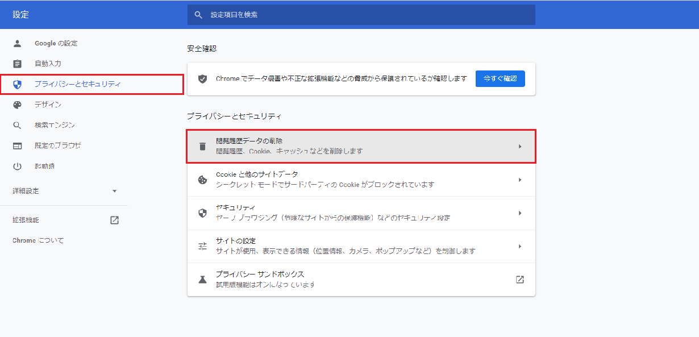Click the person icon for Google の設定
This screenshot has width=699, height=337.
17,43
